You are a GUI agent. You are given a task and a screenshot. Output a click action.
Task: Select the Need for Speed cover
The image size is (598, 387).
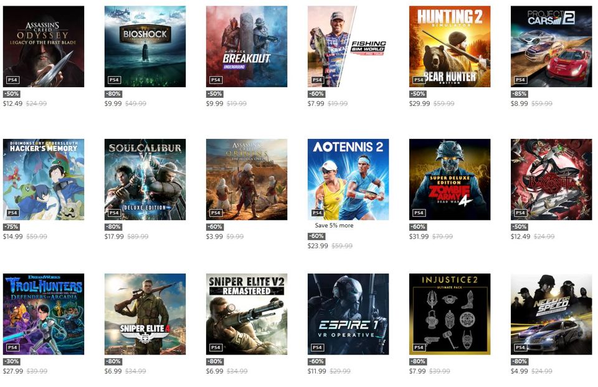pos(551,314)
